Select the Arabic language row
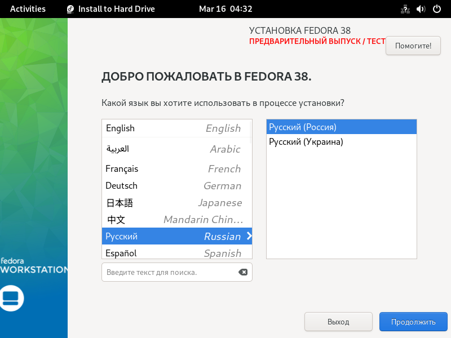Viewport: 451px width, 338px height. (x=176, y=149)
